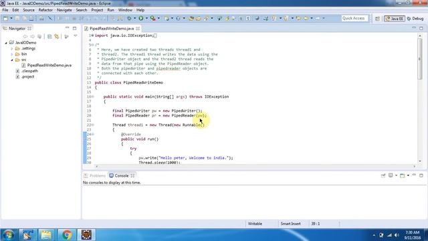Image resolution: width=428 pixels, height=241 pixels.
Task: Select the Navigator view tab
Action: (x=17, y=28)
